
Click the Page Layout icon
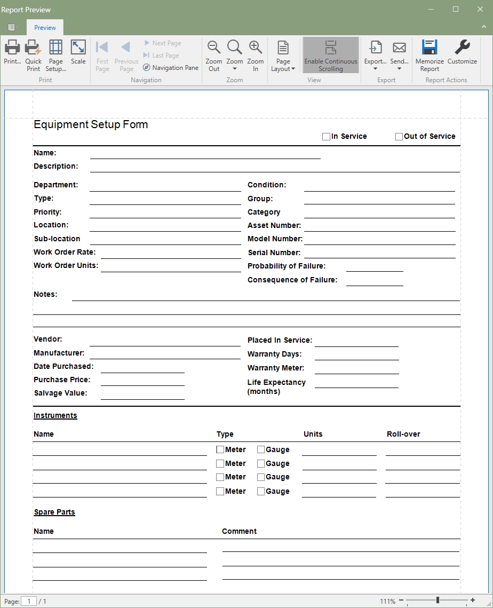tap(283, 48)
